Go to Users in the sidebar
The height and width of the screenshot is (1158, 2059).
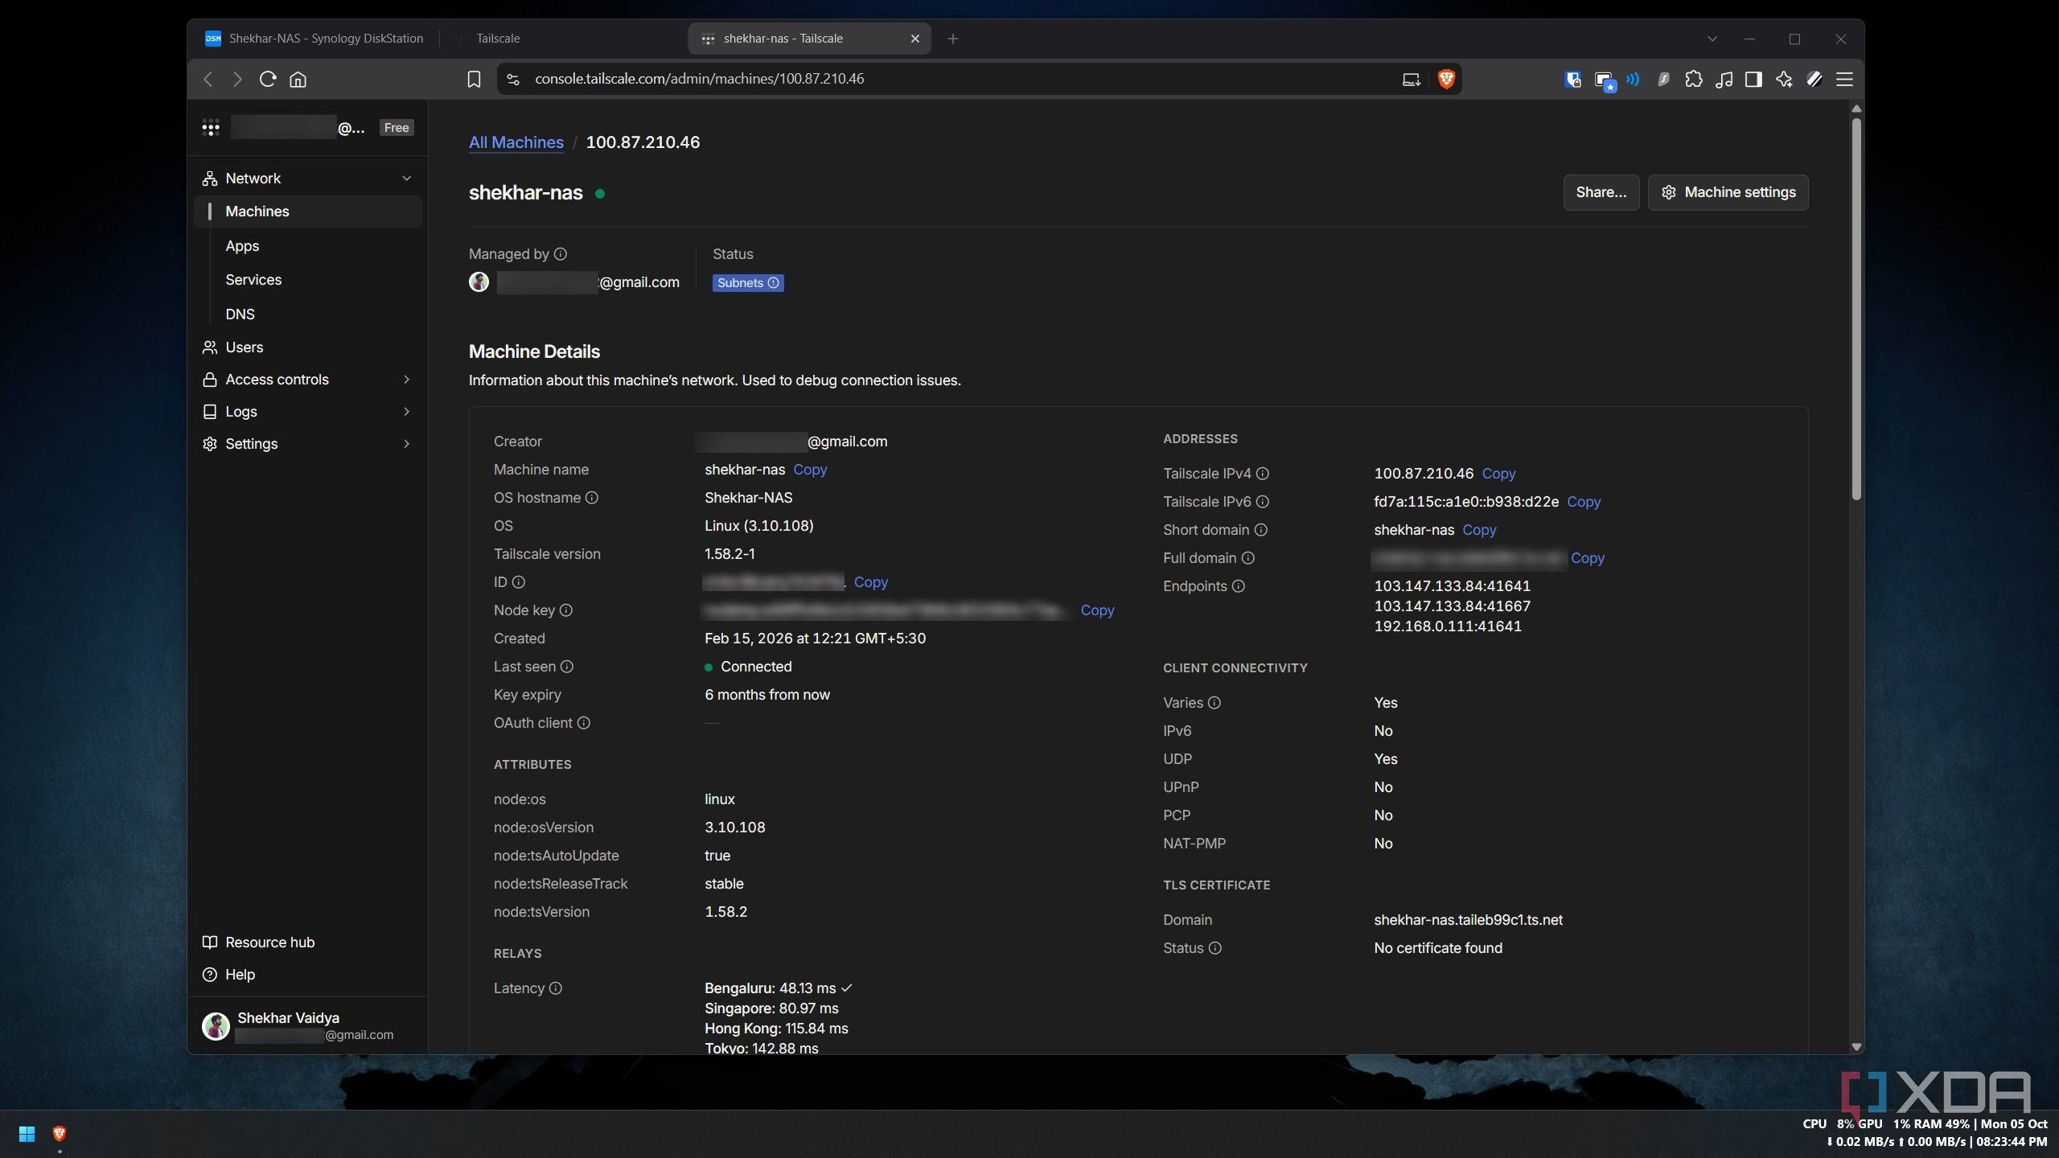click(x=244, y=347)
